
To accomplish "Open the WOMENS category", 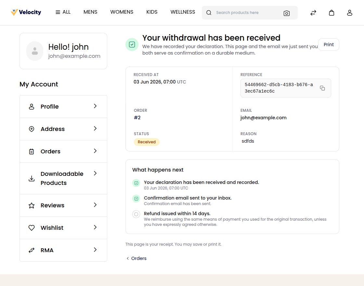I will 122,12.
